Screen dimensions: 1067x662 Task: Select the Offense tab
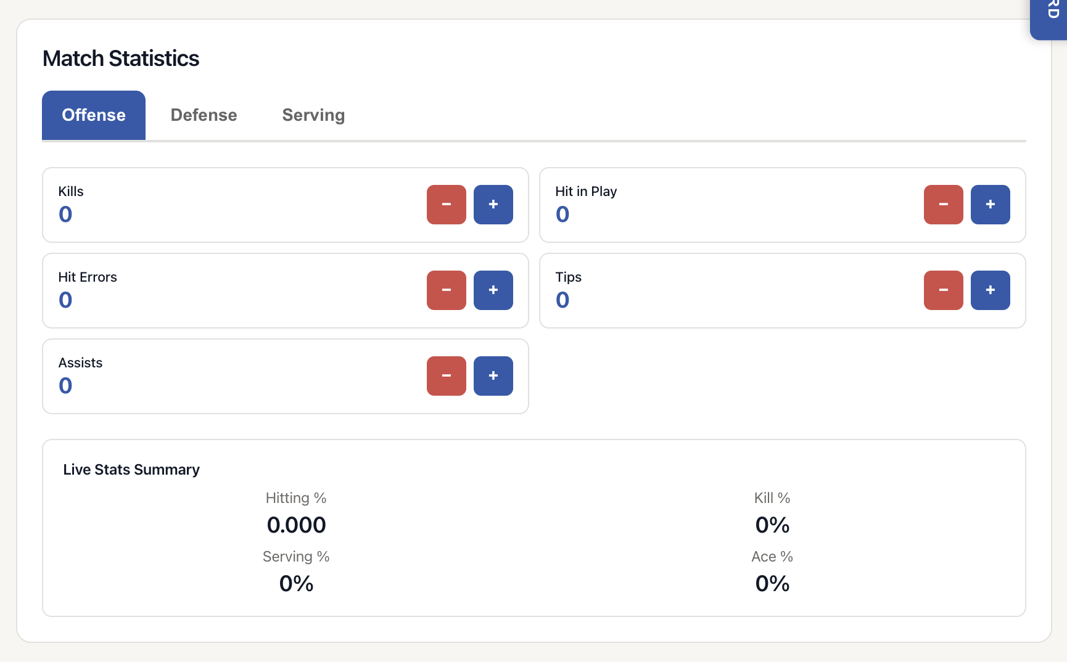(x=94, y=115)
